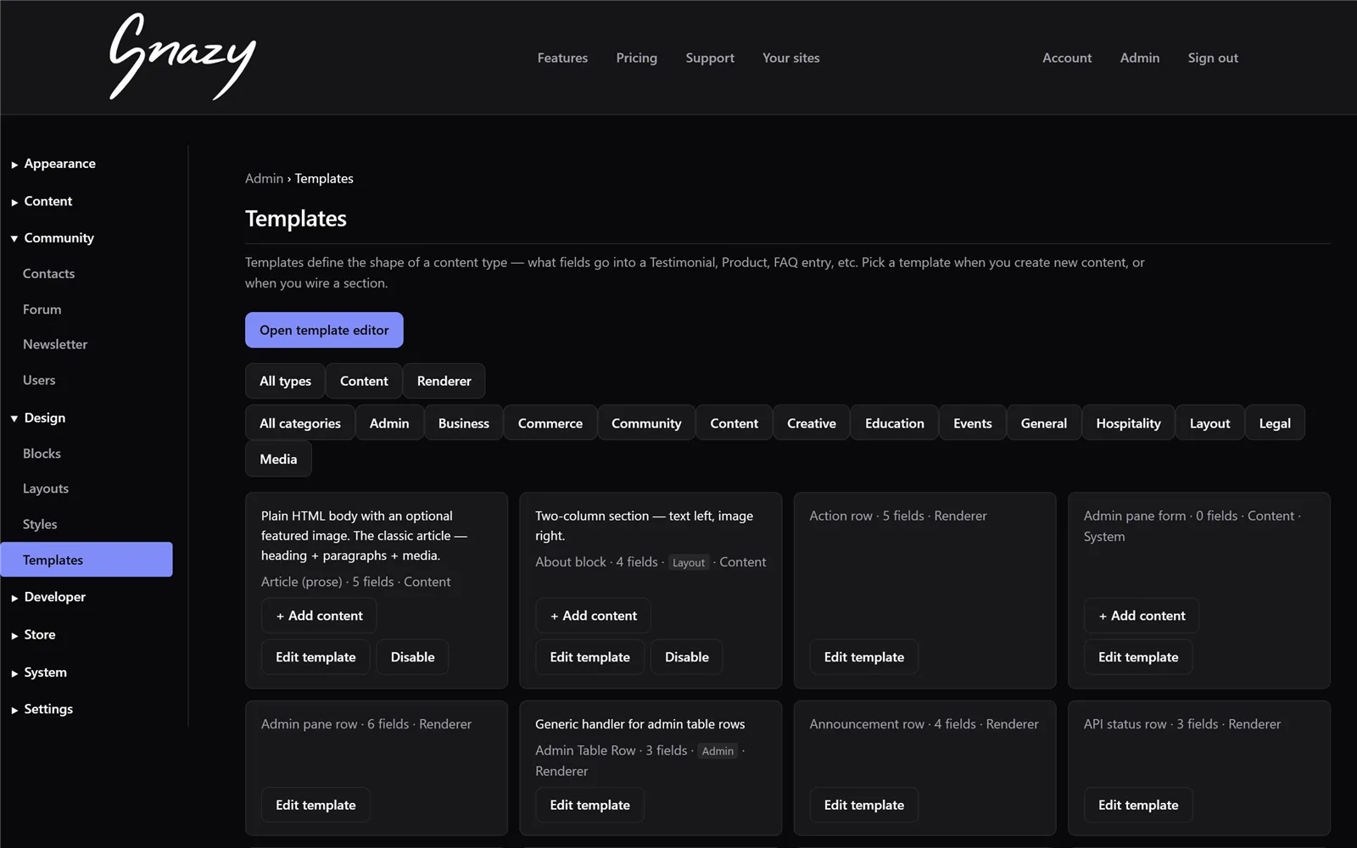Screen dimensions: 1357x848
Task: Open Blocks under Design
Action: 42,454
